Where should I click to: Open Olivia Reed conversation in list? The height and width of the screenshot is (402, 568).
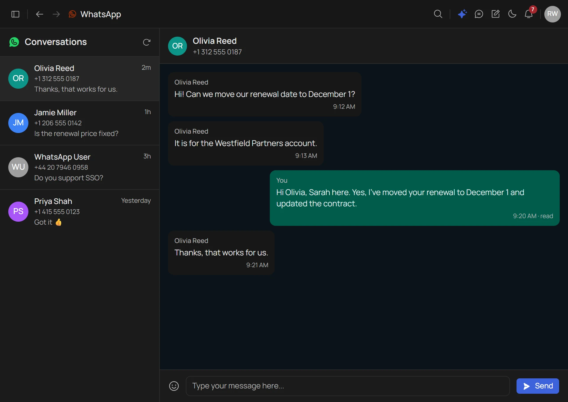tap(80, 79)
